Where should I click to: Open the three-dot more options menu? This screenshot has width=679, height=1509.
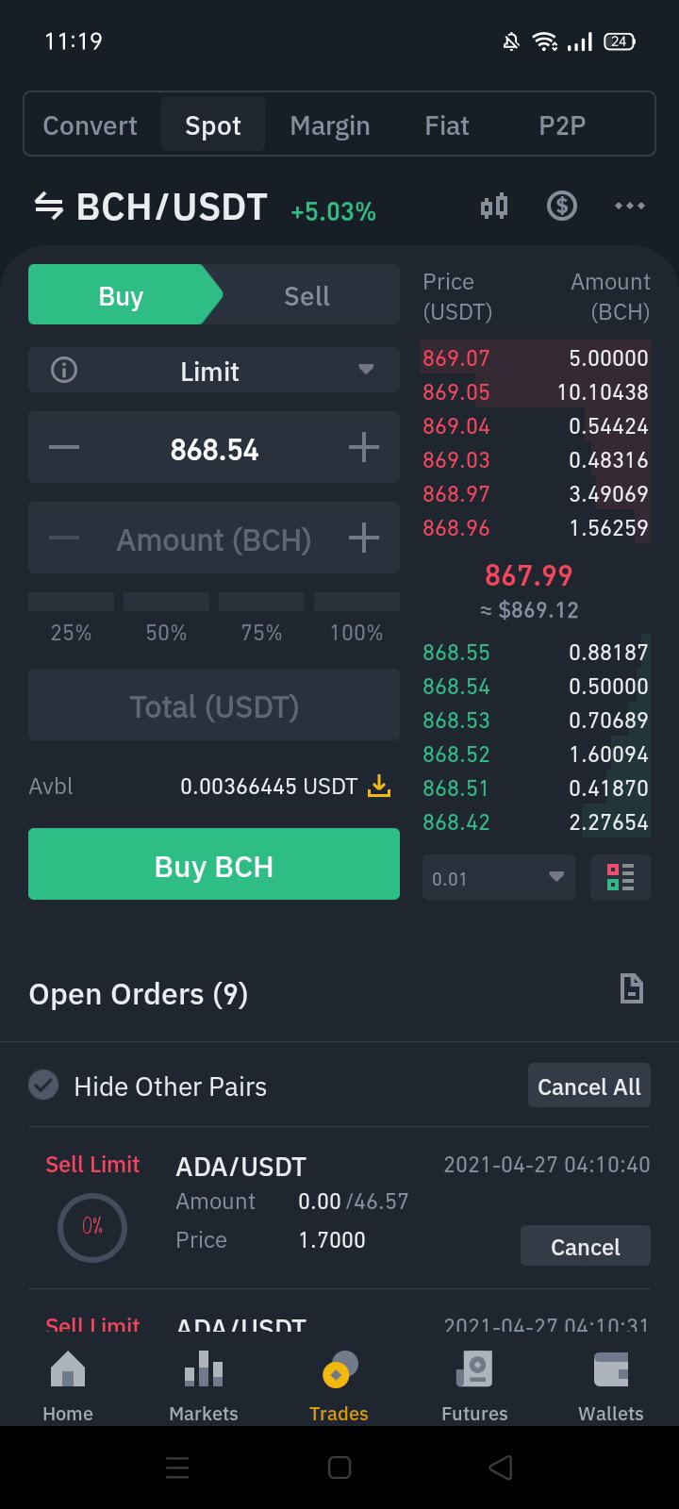click(630, 206)
